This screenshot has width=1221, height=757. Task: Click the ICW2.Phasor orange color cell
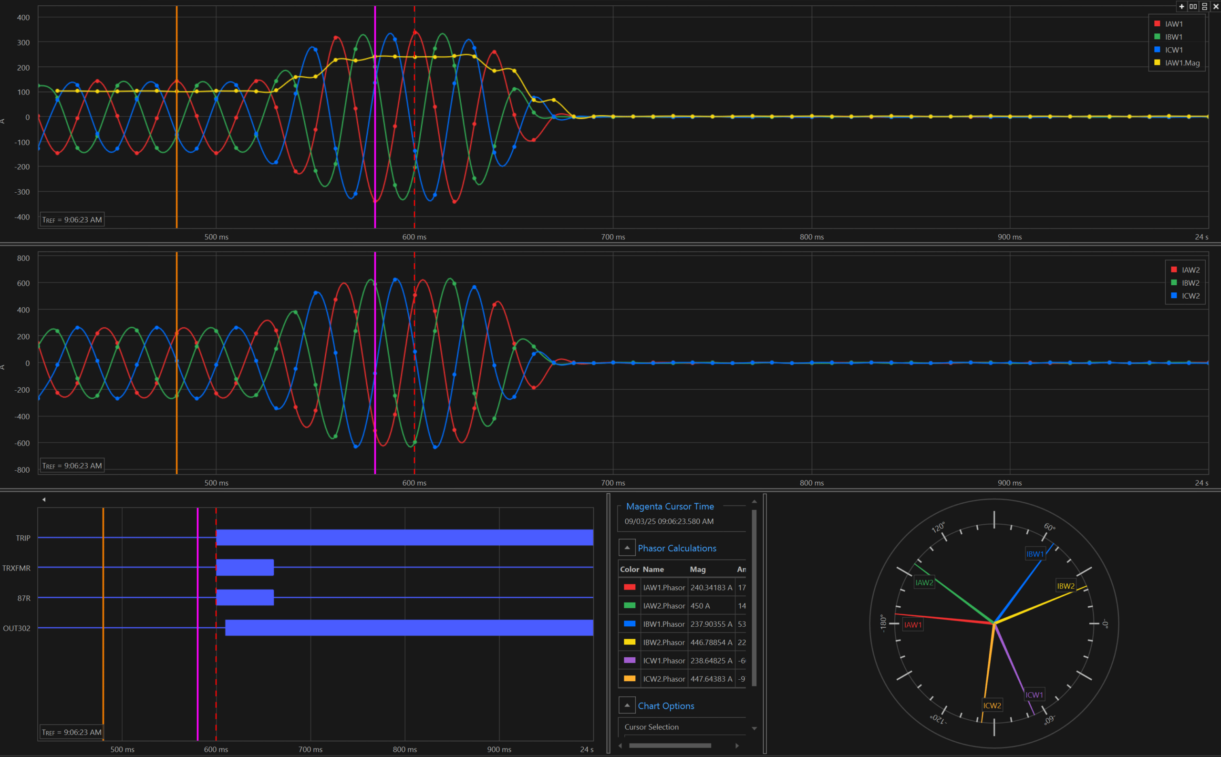630,679
